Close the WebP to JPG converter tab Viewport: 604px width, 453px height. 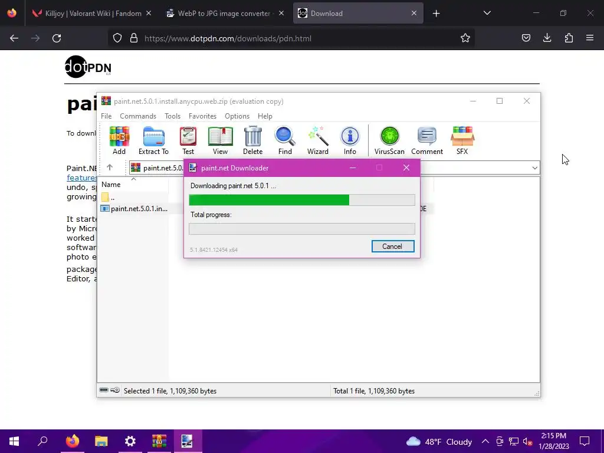(281, 14)
